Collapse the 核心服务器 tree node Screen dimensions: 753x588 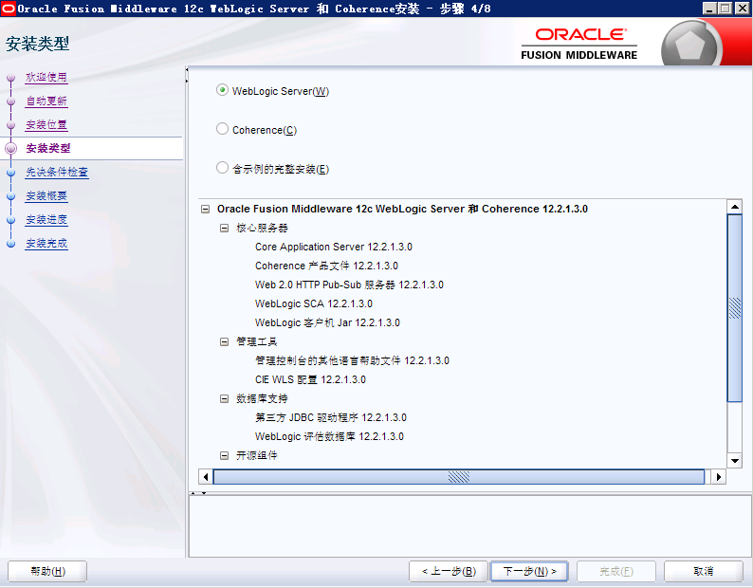224,228
